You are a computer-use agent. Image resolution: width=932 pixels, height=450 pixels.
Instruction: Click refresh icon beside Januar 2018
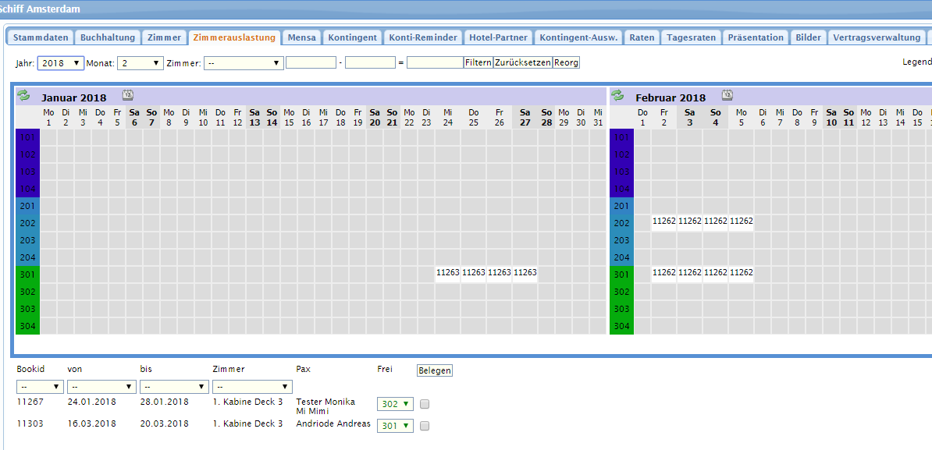coord(24,95)
